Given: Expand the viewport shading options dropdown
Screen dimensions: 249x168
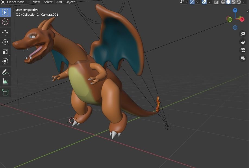Looking at the screenshot, I should [244, 2].
